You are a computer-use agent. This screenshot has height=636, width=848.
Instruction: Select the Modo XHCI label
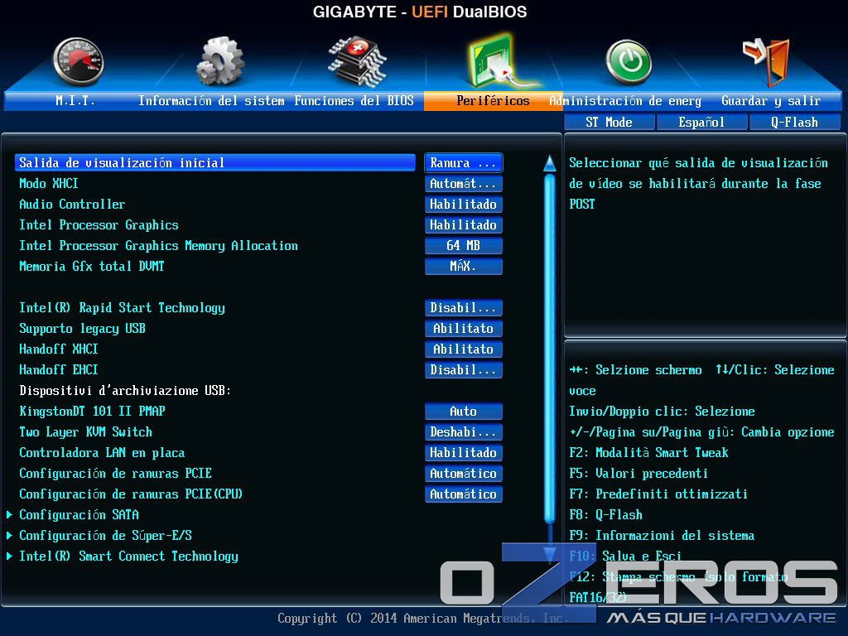click(x=49, y=183)
